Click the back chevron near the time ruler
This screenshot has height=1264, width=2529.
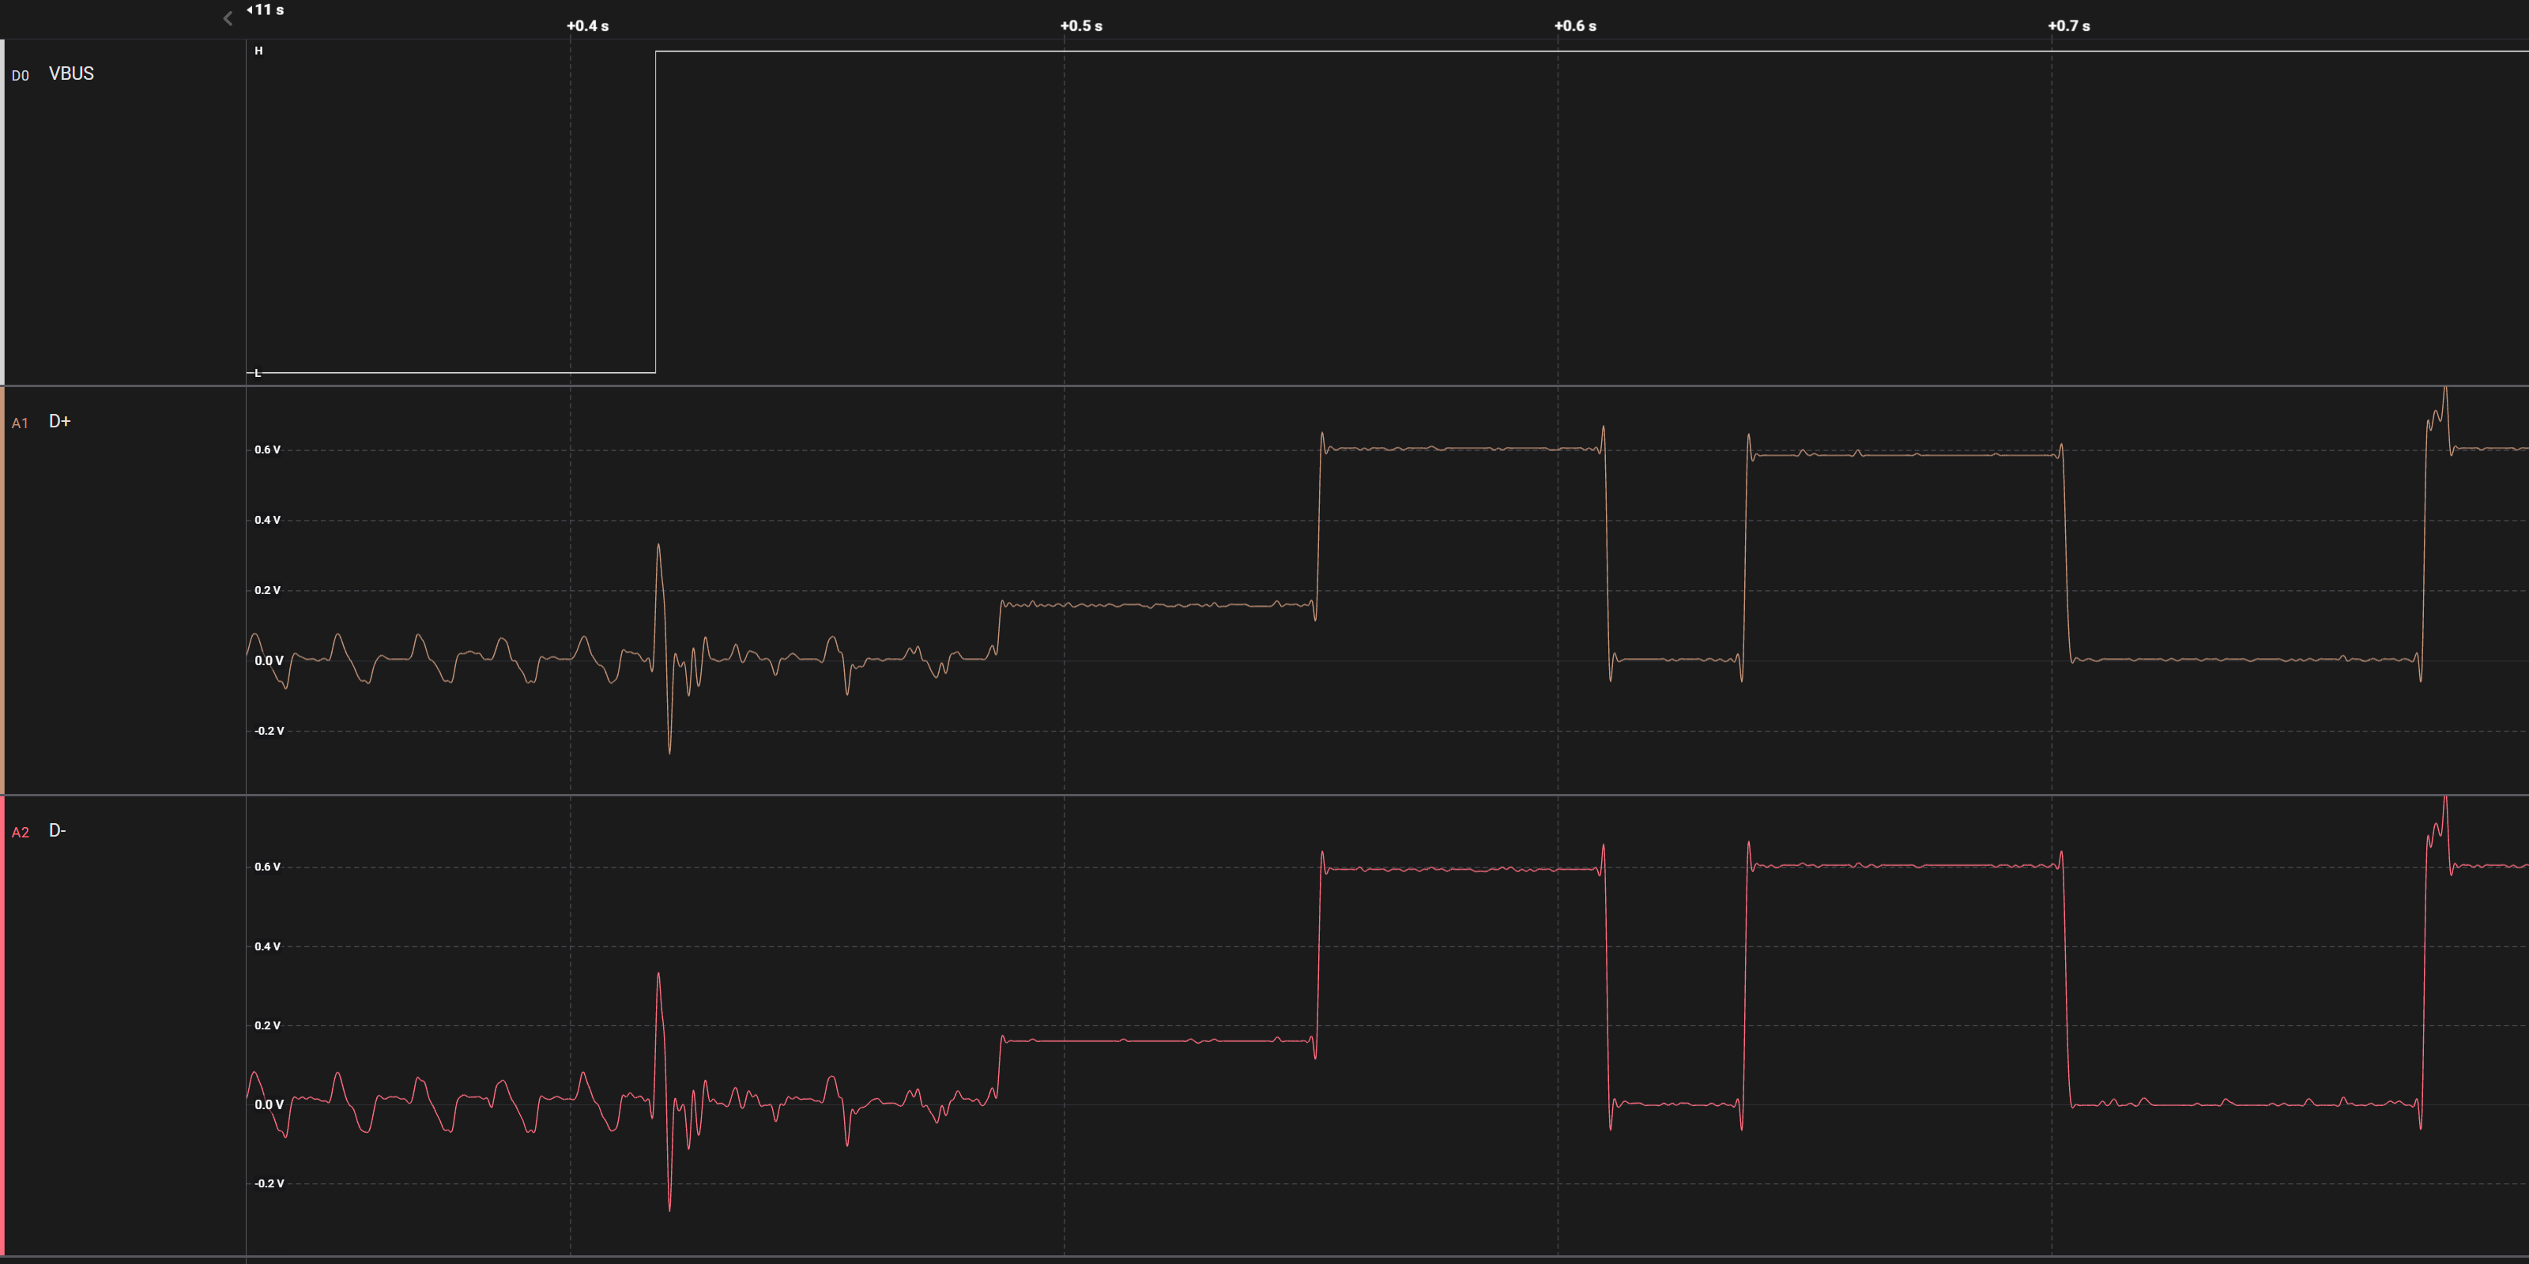click(x=228, y=17)
